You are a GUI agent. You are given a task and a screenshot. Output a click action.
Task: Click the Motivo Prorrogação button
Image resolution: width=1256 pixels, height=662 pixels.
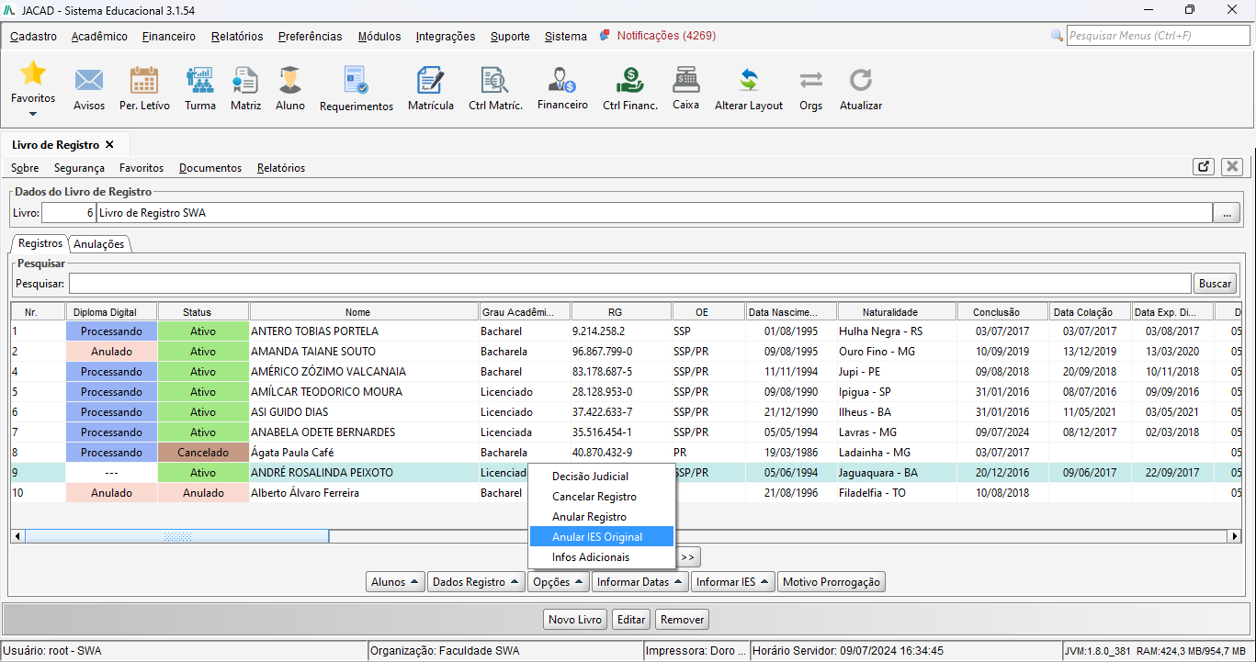(832, 582)
